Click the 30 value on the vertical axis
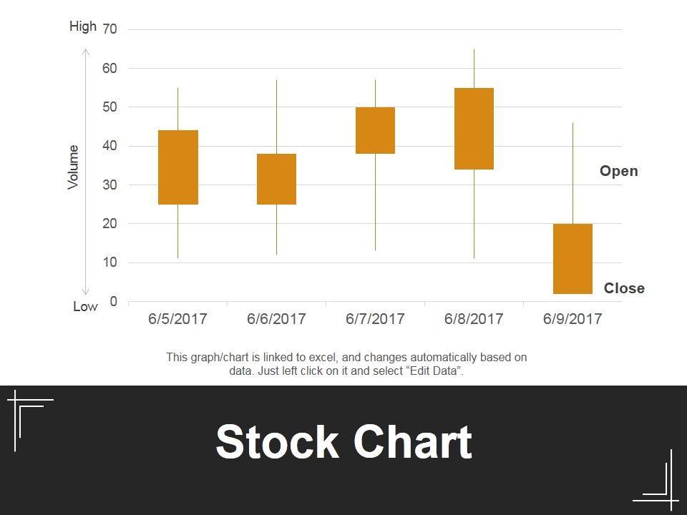Image resolution: width=687 pixels, height=515 pixels. (110, 185)
